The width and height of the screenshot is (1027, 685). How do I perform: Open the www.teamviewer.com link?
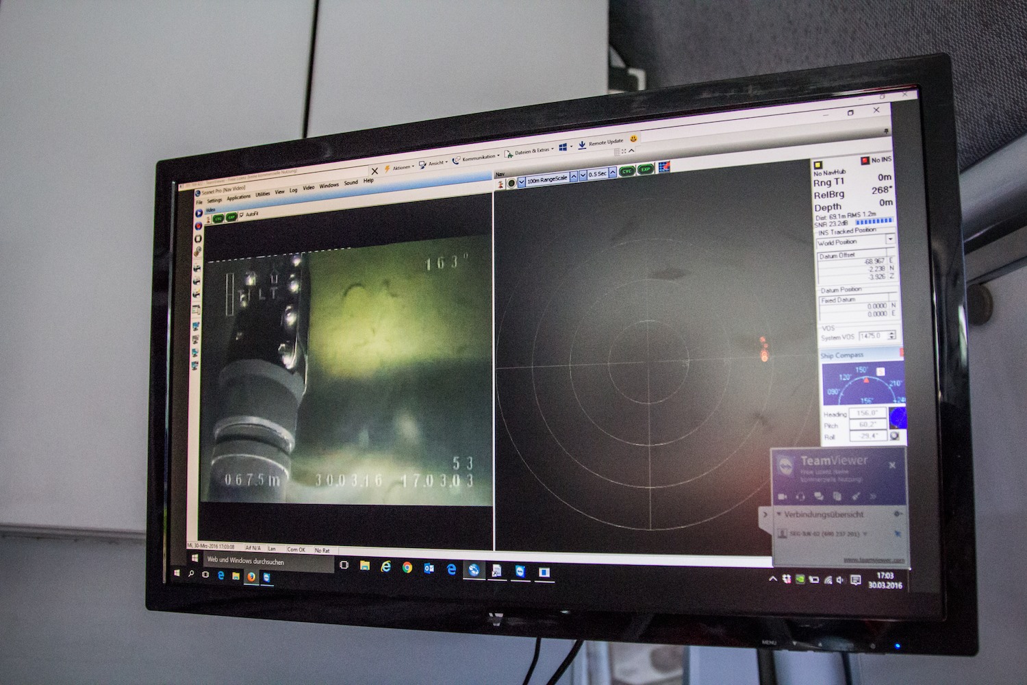874,560
